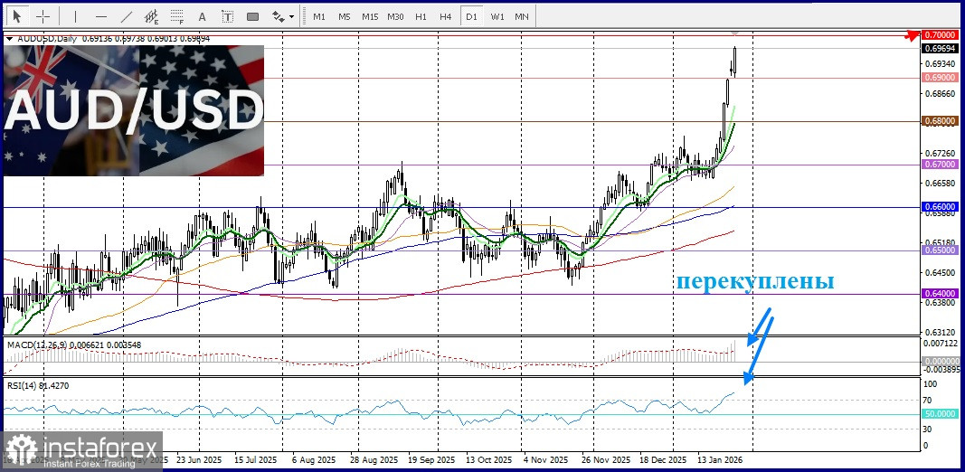965x472 pixels.
Task: Select the vertical line drawing tool
Action: 76,16
